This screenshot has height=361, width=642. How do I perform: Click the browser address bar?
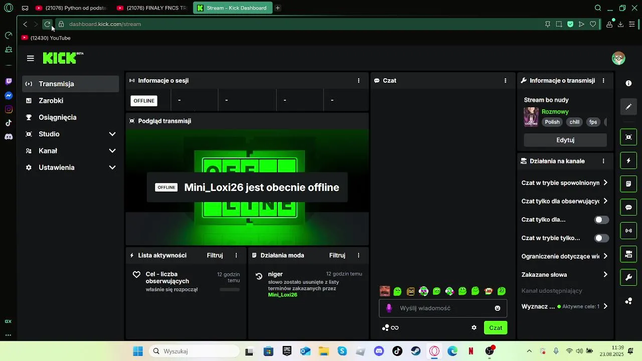pyautogui.click(x=301, y=24)
